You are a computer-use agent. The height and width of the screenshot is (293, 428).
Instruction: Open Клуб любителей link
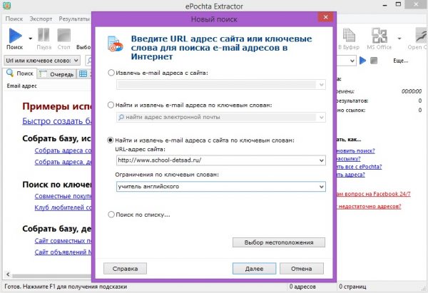pos(63,207)
